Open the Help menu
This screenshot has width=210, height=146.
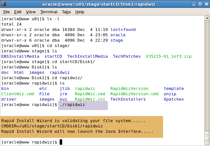[x=80, y=12]
